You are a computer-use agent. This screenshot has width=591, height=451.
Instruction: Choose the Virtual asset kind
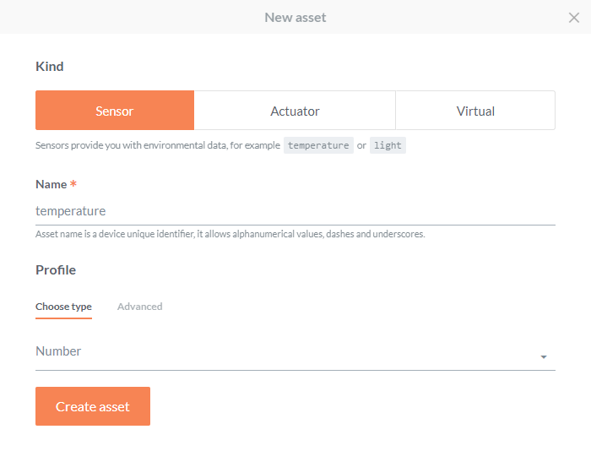click(x=475, y=111)
